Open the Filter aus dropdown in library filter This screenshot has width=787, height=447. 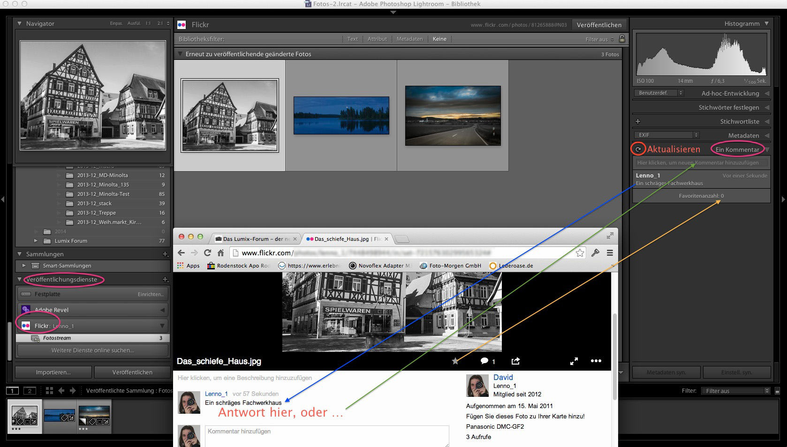(599, 39)
